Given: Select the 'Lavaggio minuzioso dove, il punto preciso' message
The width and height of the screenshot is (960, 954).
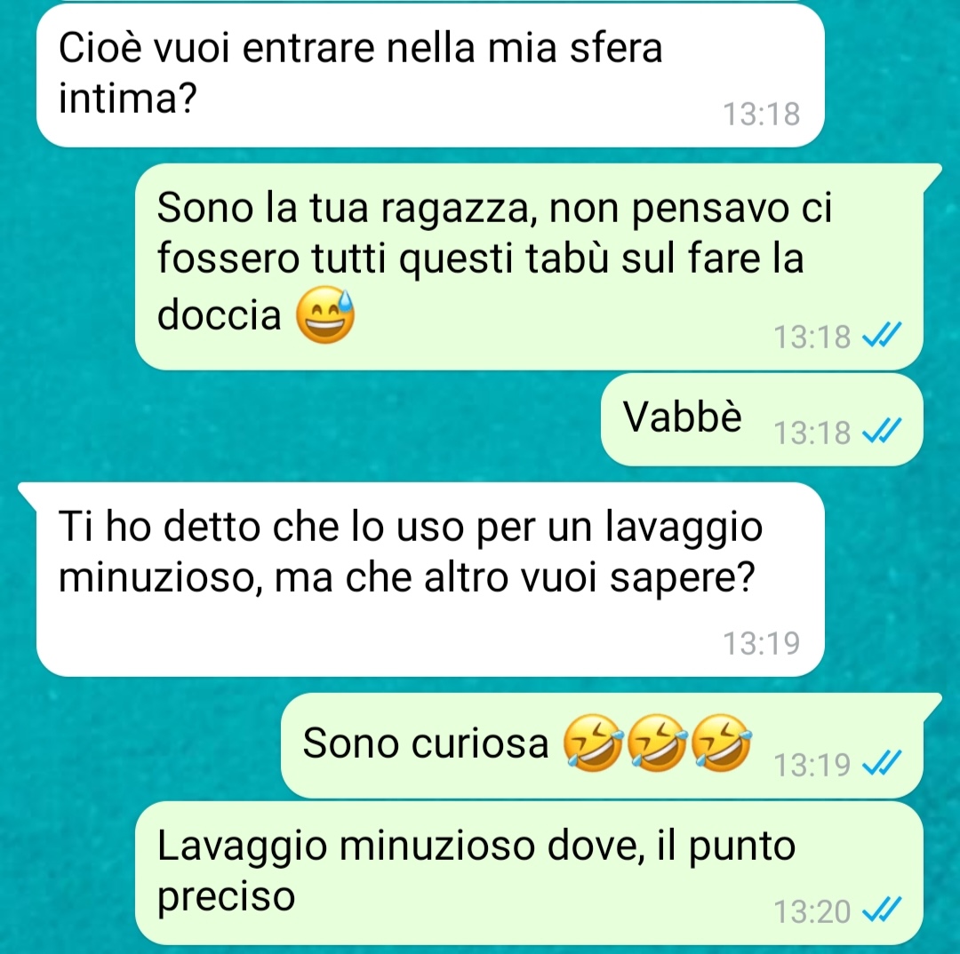Looking at the screenshot, I should point(529,873).
